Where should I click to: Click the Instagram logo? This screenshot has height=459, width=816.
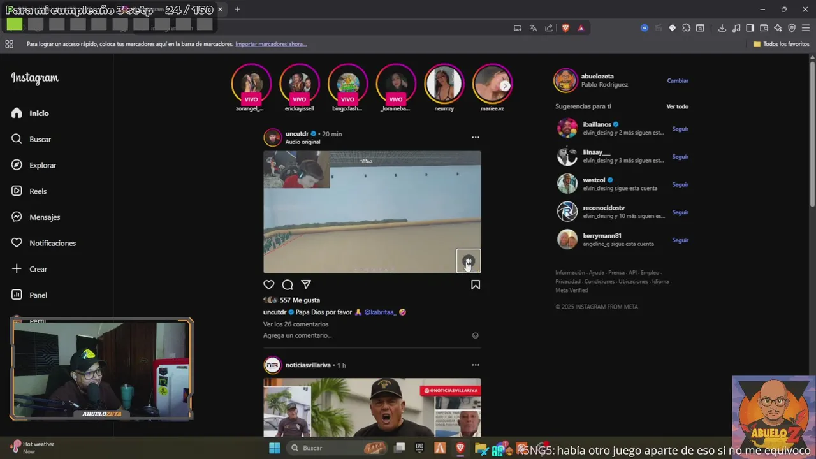click(34, 78)
